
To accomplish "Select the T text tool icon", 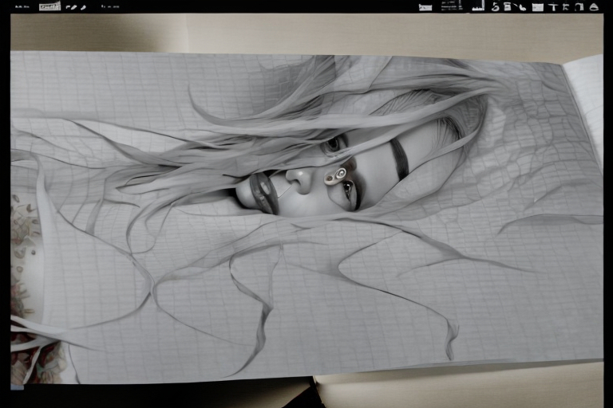I will point(553,6).
